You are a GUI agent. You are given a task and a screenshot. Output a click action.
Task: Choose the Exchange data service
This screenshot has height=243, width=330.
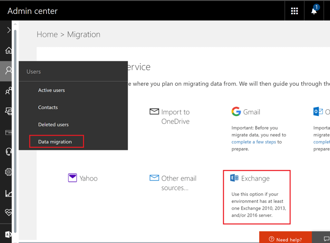pos(255,178)
